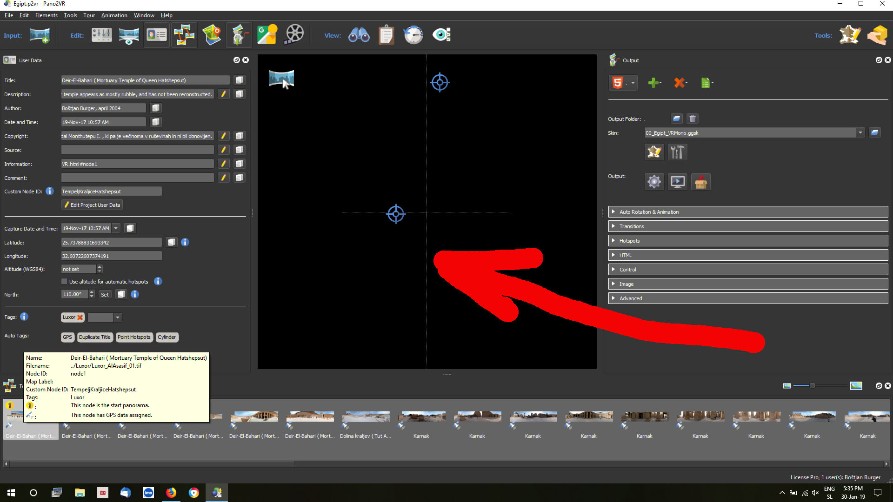Image resolution: width=893 pixels, height=502 pixels.
Task: Open the File menu
Action: (x=9, y=15)
